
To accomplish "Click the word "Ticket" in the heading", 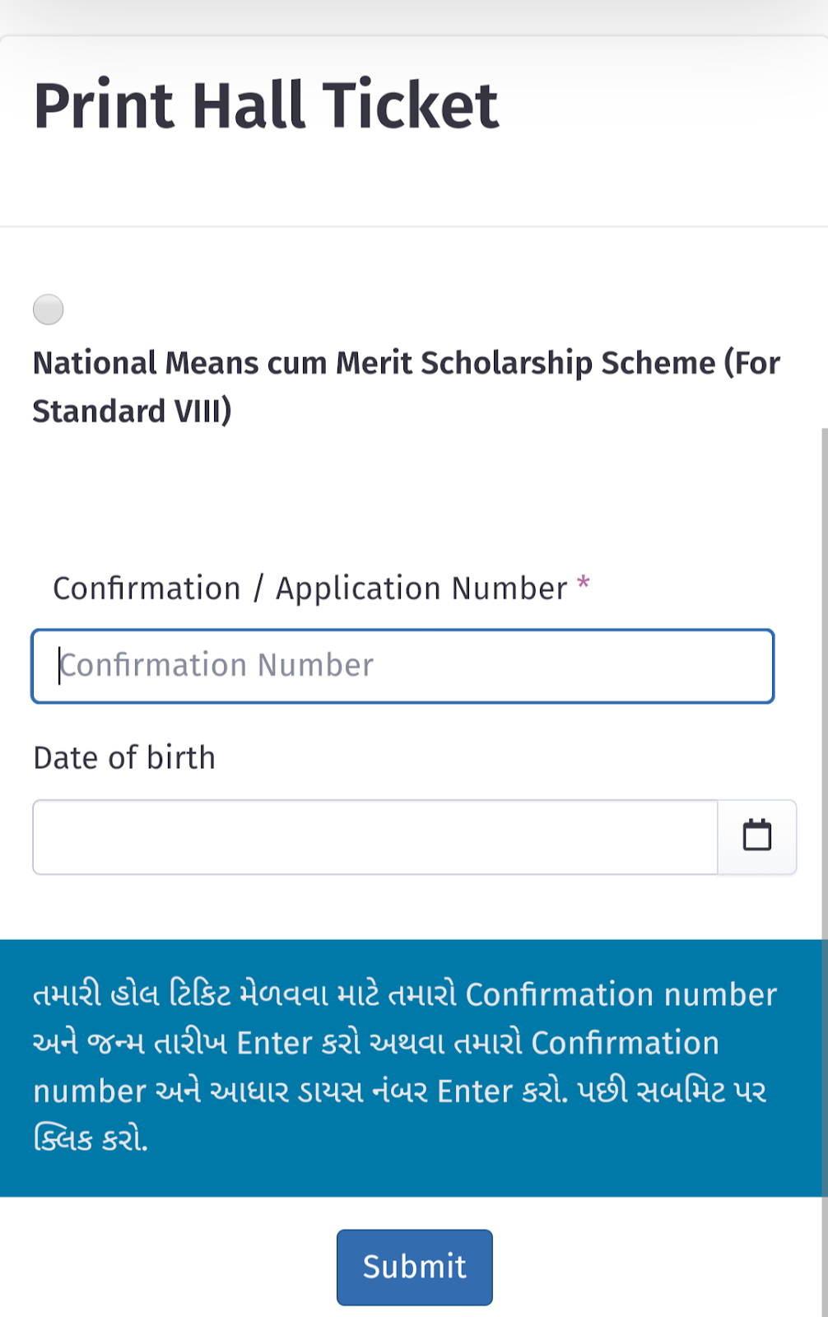I will pos(411,105).
